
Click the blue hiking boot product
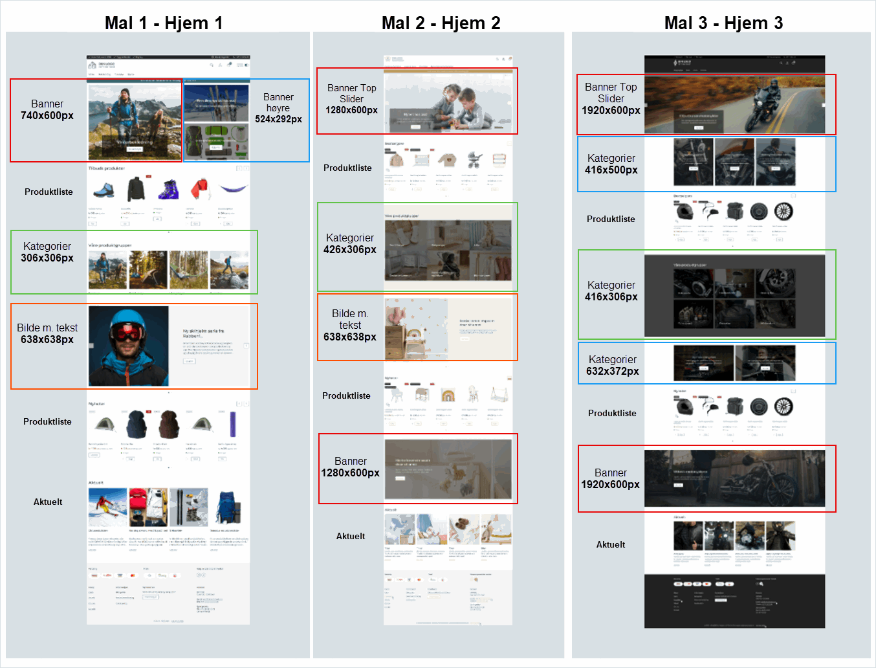pos(104,190)
